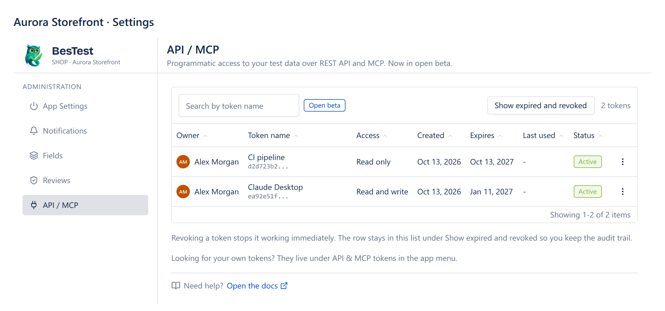Click the 2 tokens count label
This screenshot has height=311, width=665.
pos(616,105)
